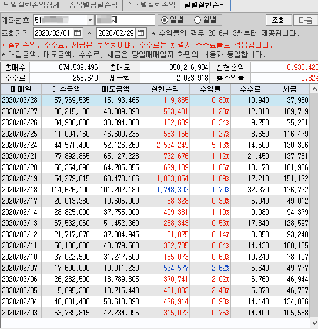This screenshot has width=318, height=329.
Task: Click the account holder name field
Action: click(x=125, y=20)
